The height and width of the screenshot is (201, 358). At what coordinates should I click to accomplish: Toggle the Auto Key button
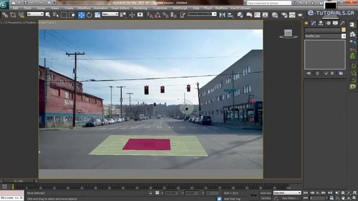(266, 193)
